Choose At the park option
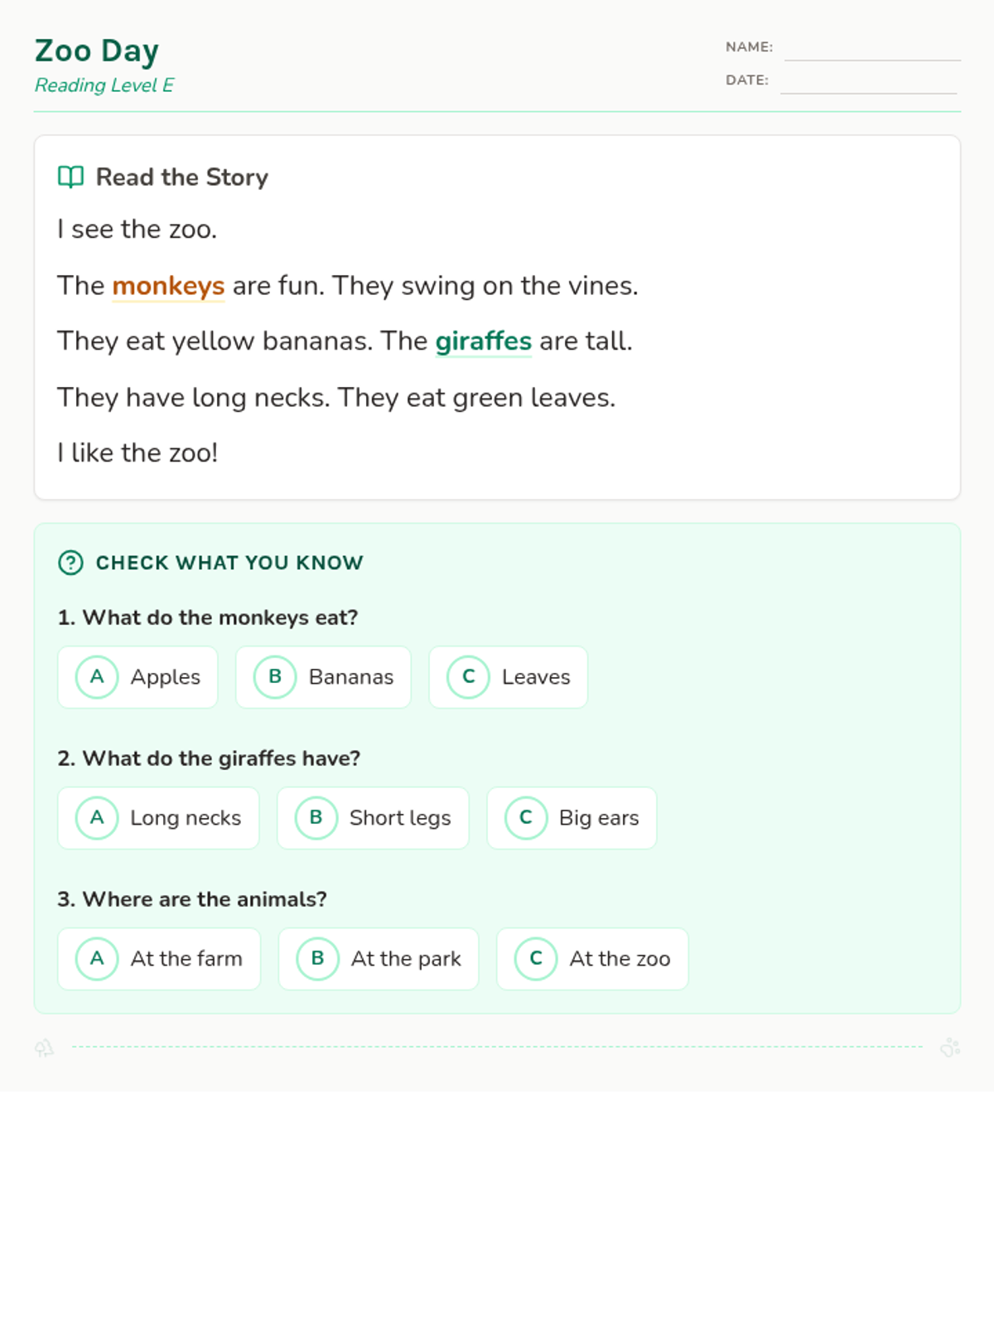 click(379, 959)
